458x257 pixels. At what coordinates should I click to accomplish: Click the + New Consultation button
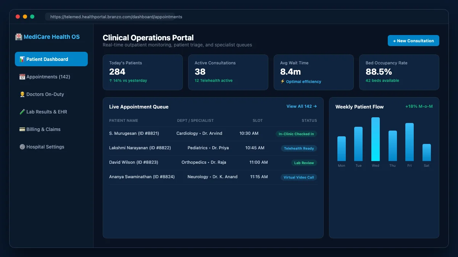click(x=413, y=41)
